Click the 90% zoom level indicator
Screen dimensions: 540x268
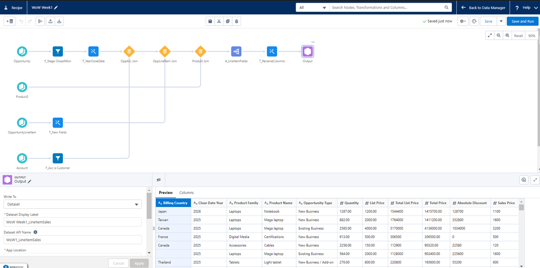pyautogui.click(x=532, y=35)
